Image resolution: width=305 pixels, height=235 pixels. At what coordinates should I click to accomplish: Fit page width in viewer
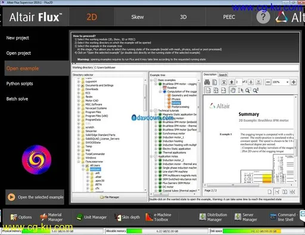coord(223,91)
